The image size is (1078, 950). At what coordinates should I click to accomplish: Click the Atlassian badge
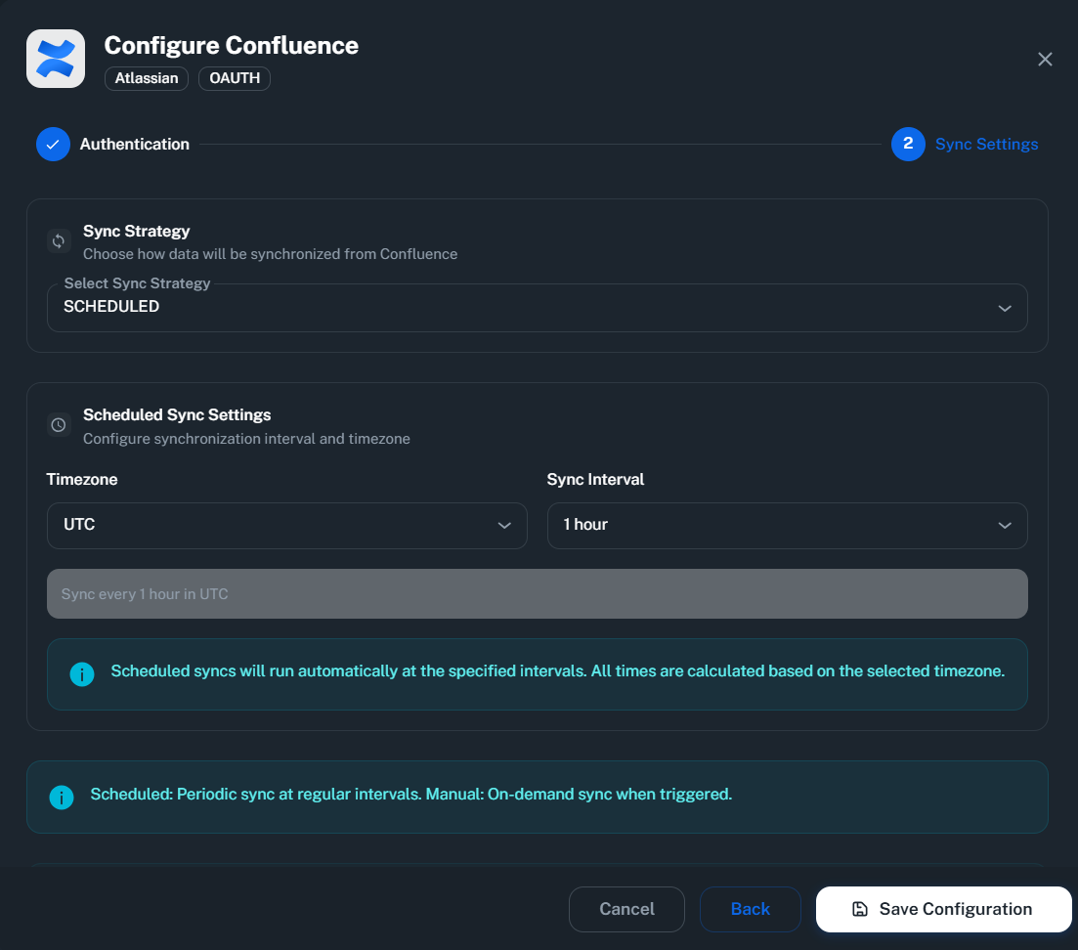[x=146, y=78]
